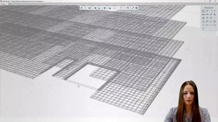218x122 pixels.
Task: Click the hexagonal cube object icon
Action: (110, 8)
